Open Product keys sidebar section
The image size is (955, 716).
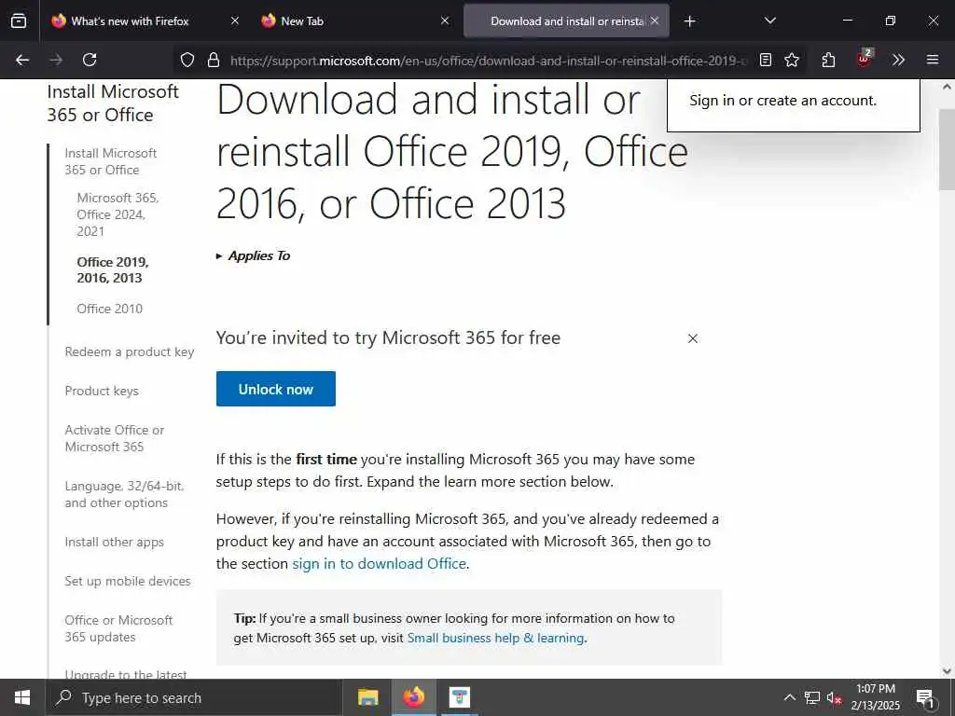tap(102, 391)
